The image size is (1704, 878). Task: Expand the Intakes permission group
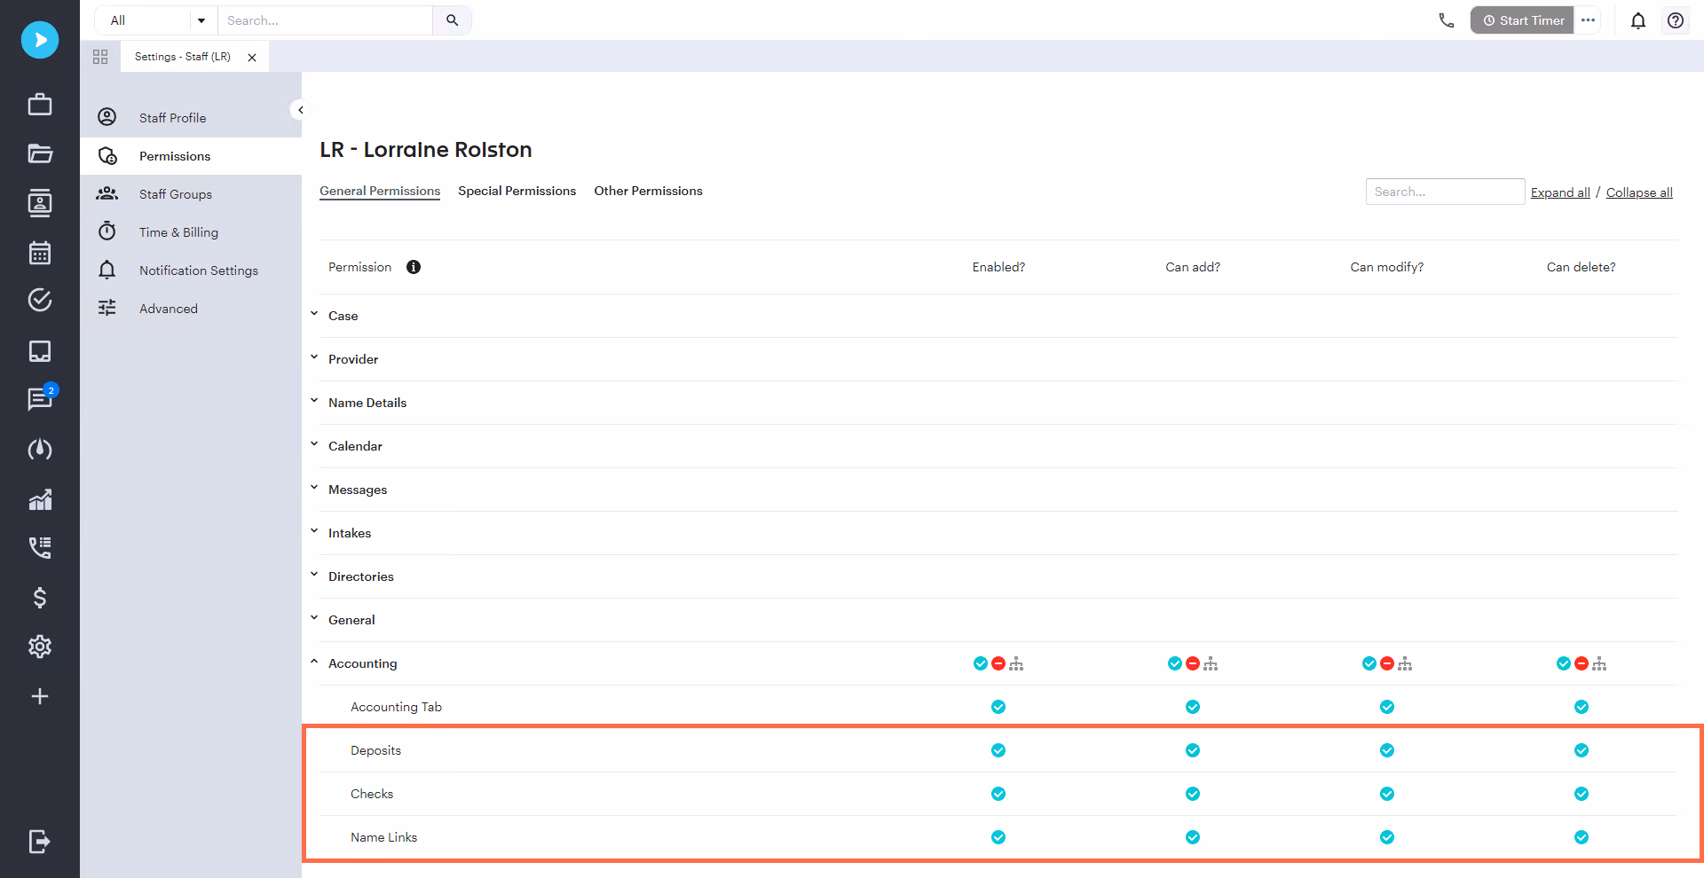point(314,531)
